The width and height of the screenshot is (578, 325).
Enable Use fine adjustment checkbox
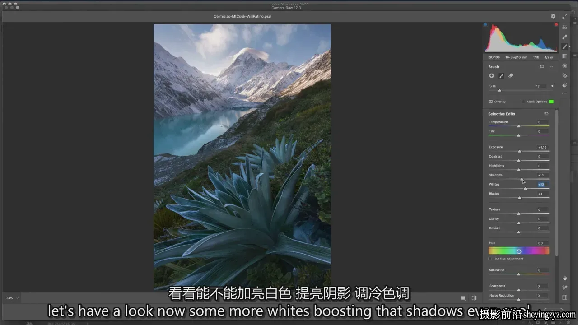coord(491,259)
